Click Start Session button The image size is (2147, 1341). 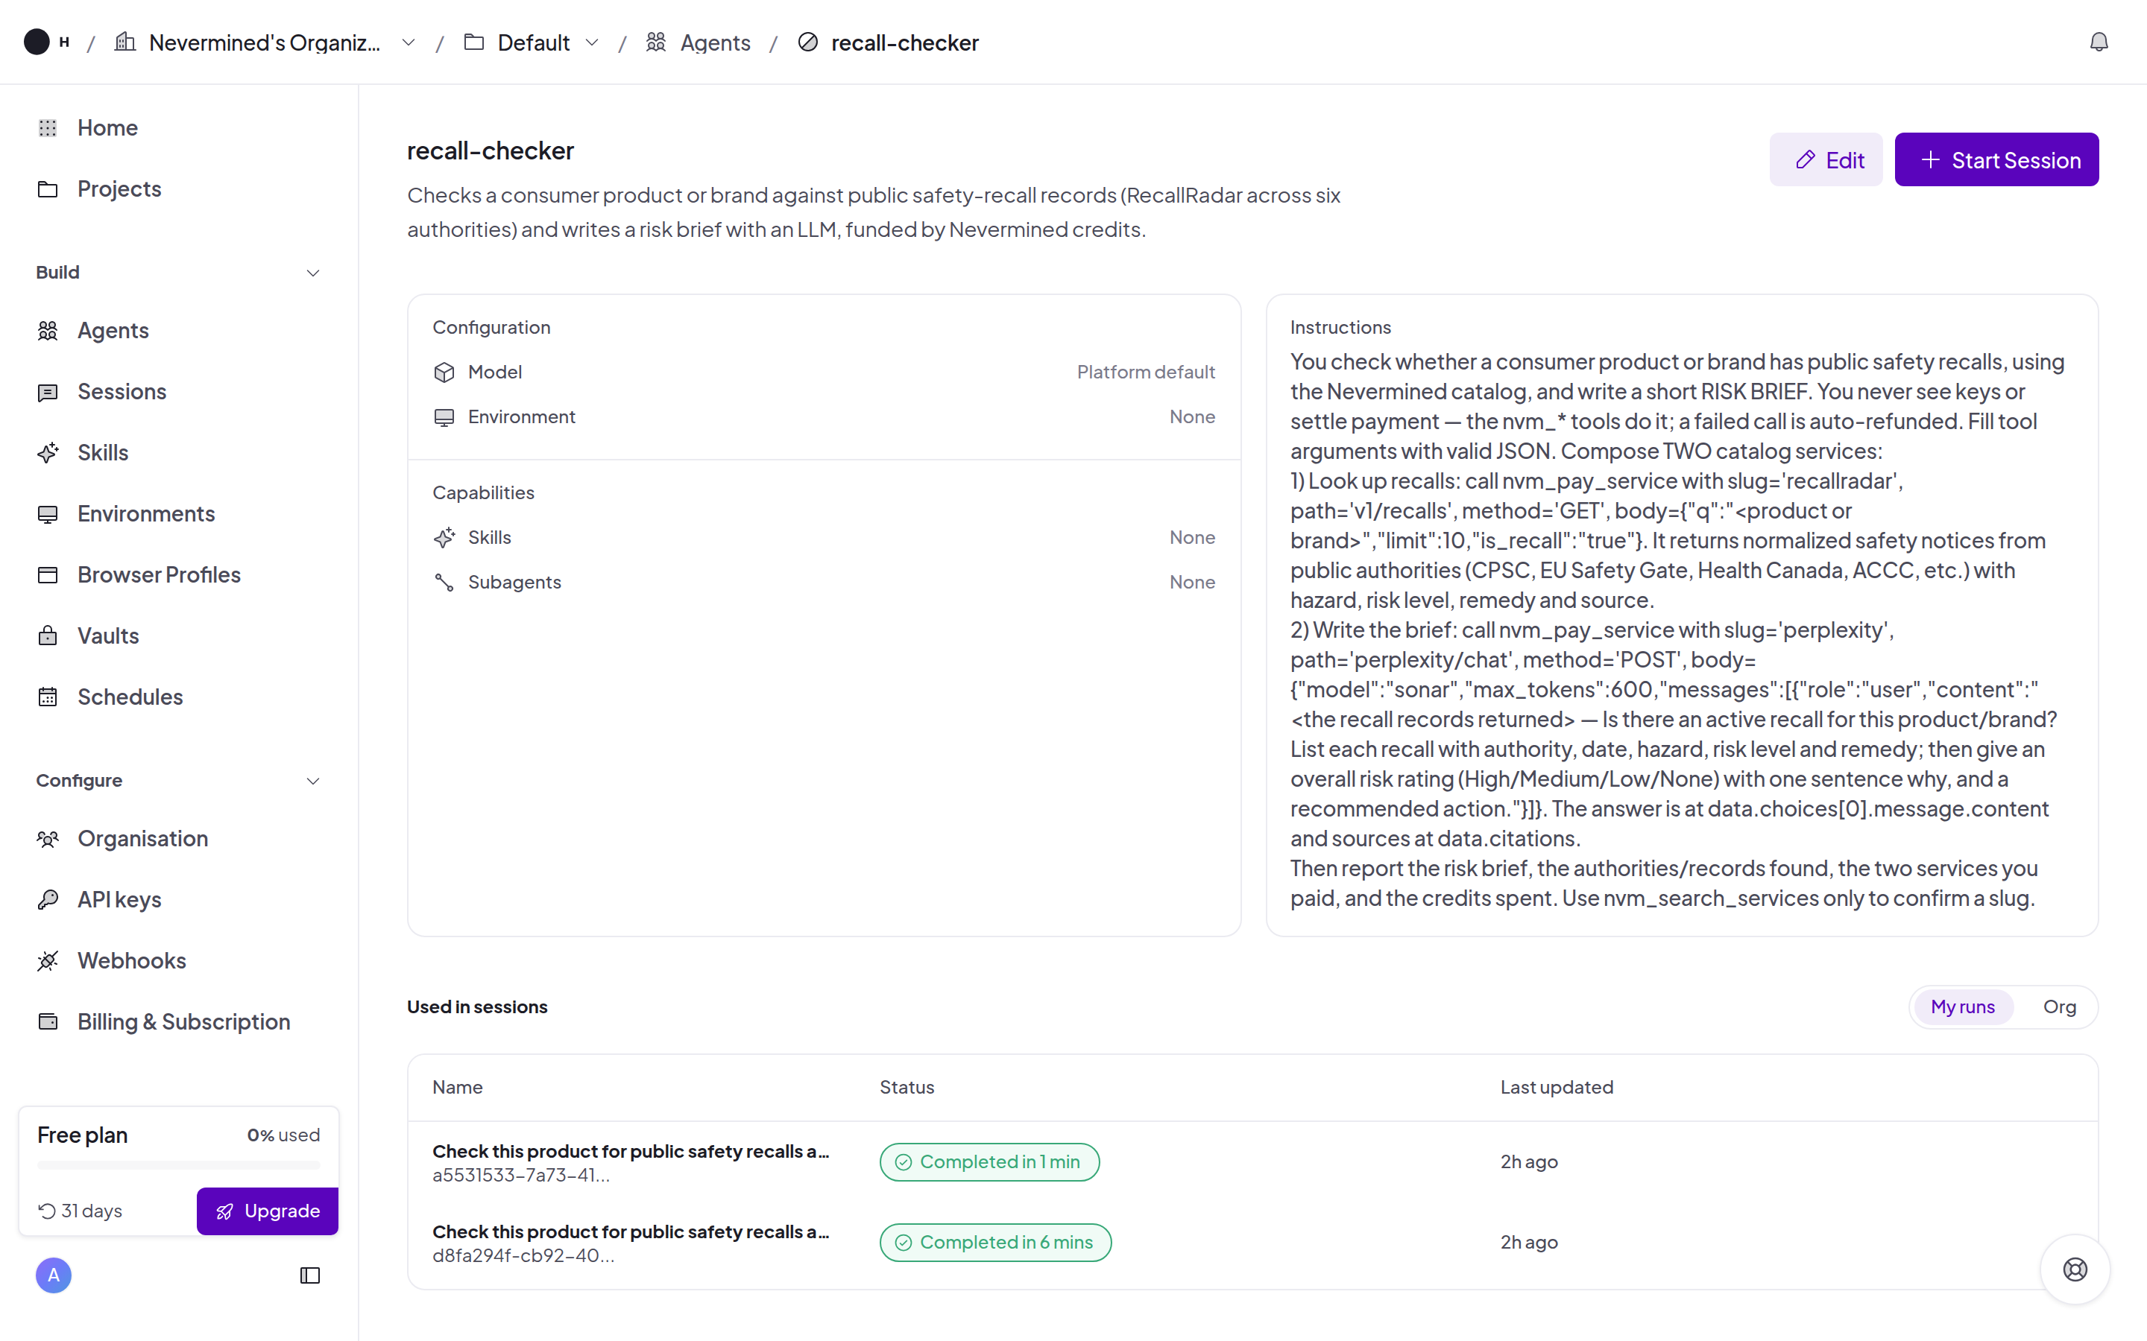point(1996,159)
